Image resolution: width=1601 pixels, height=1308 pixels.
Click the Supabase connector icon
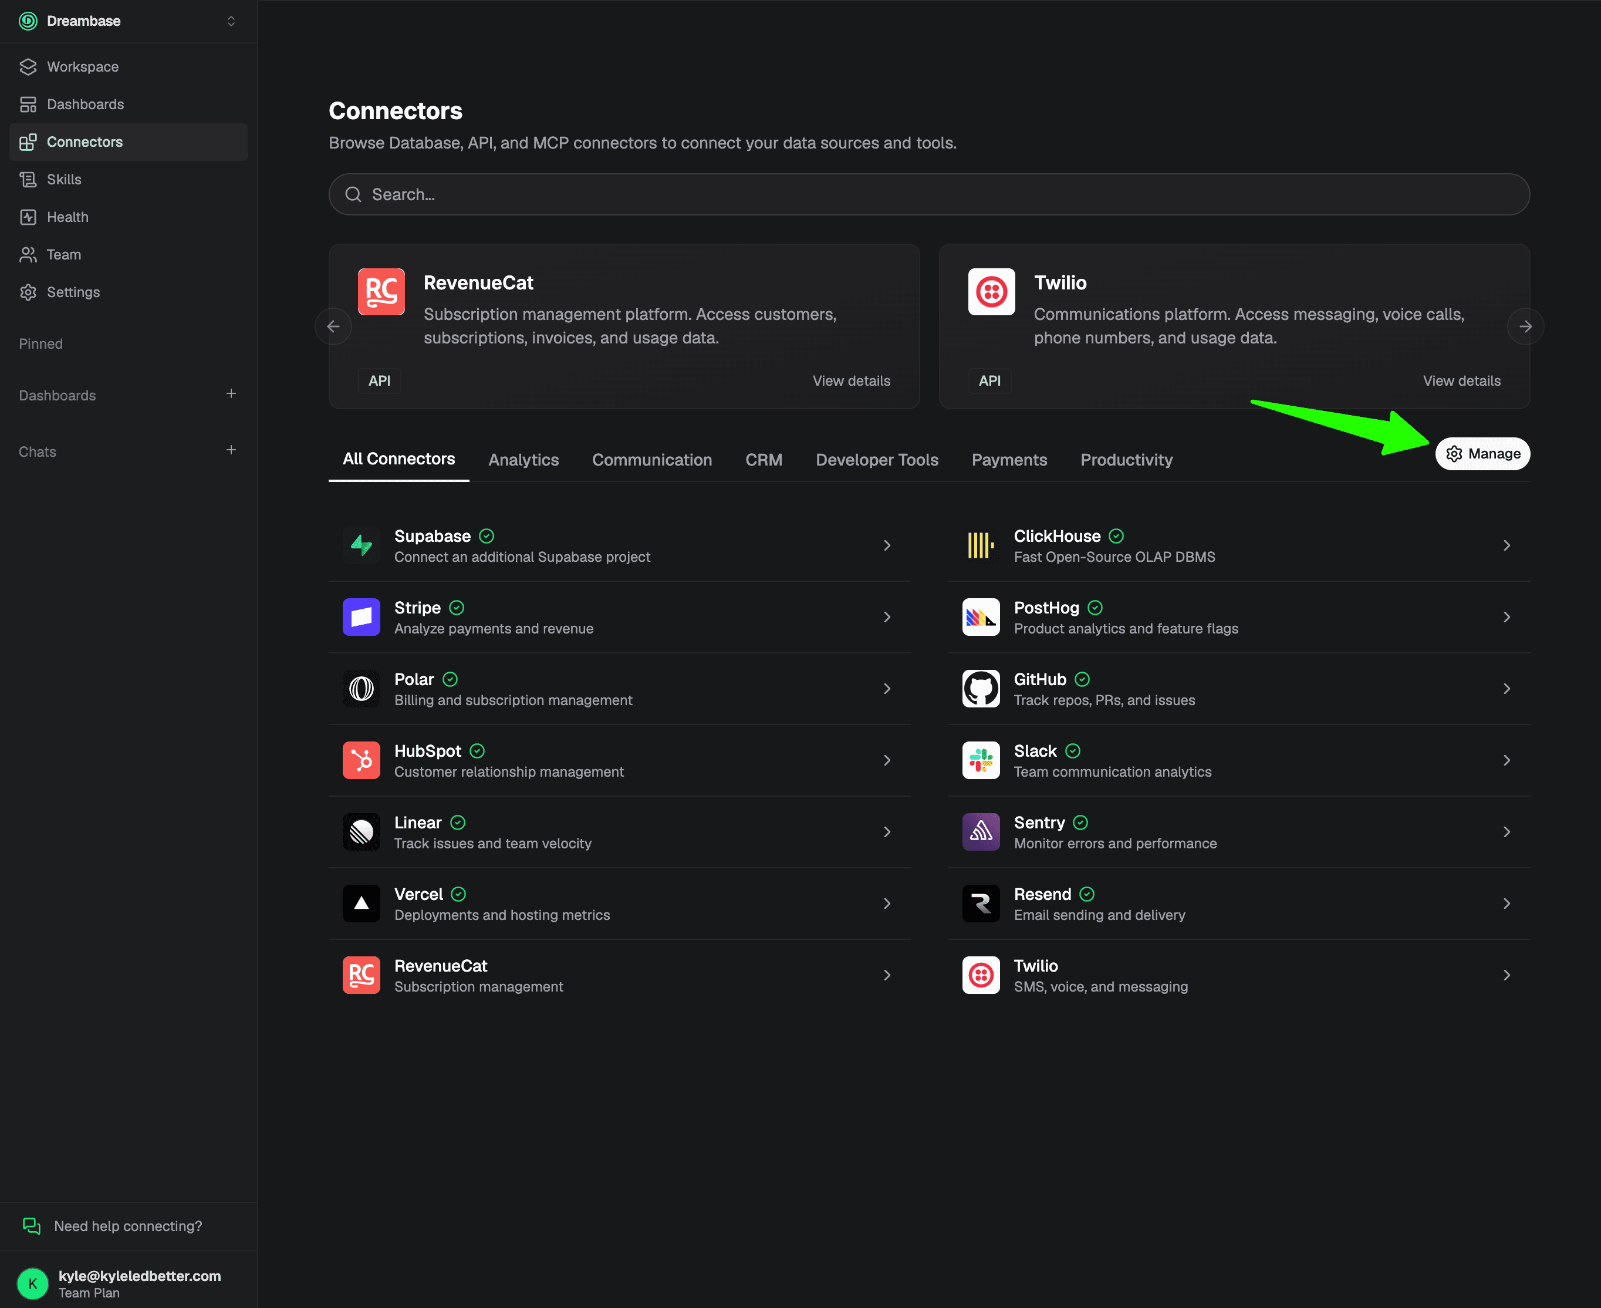coord(362,545)
